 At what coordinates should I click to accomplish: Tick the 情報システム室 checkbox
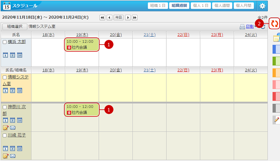(4, 77)
